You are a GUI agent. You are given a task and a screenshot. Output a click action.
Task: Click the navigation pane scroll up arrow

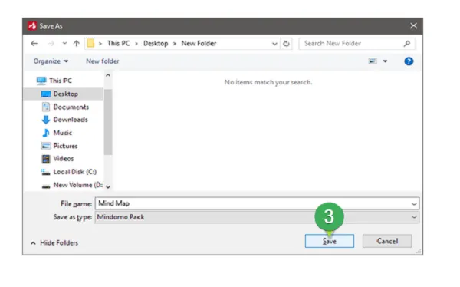108,75
